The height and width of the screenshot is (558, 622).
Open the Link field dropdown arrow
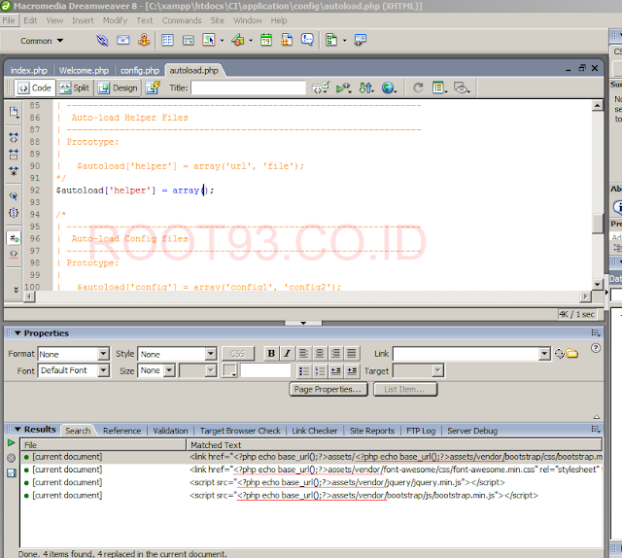pyautogui.click(x=544, y=354)
